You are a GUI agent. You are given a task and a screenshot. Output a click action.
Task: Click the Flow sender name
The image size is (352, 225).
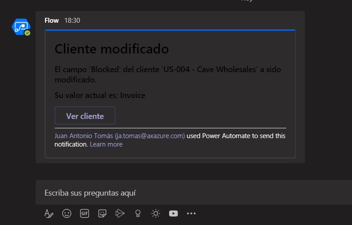(x=52, y=20)
